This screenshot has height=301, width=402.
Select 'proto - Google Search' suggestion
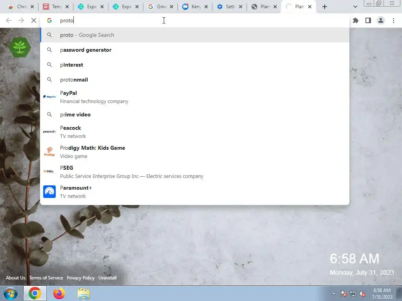(x=195, y=35)
